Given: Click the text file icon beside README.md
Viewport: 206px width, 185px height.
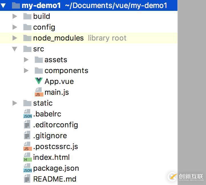Looking at the screenshot, I should 27,179.
